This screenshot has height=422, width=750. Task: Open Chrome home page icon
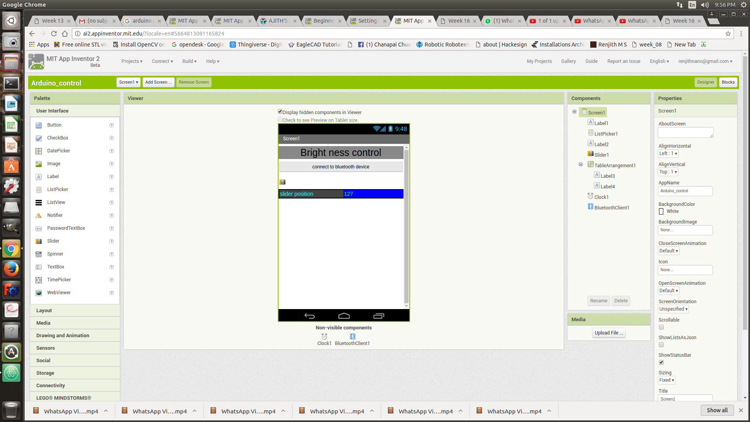(x=65, y=34)
